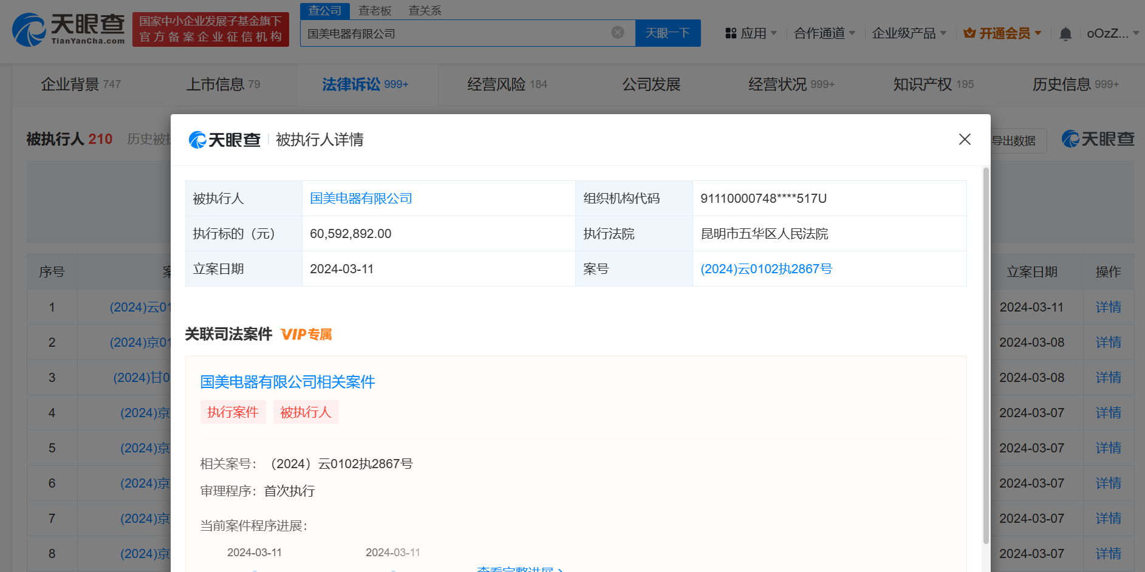The height and width of the screenshot is (572, 1145).
Task: Click the 2024-03-11 filing date value in dialog
Action: [342, 269]
